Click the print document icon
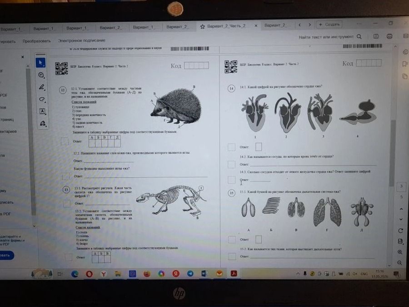 (x=389, y=36)
